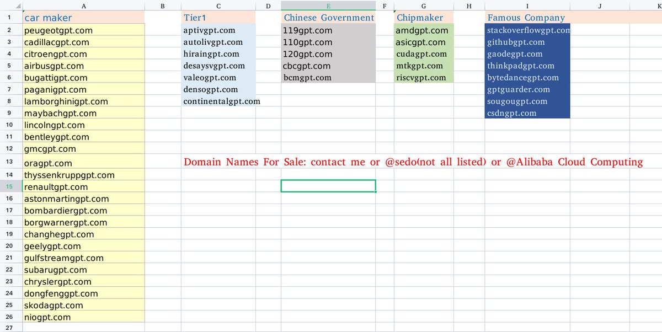Select cell dongfenggpt.com

(83, 293)
